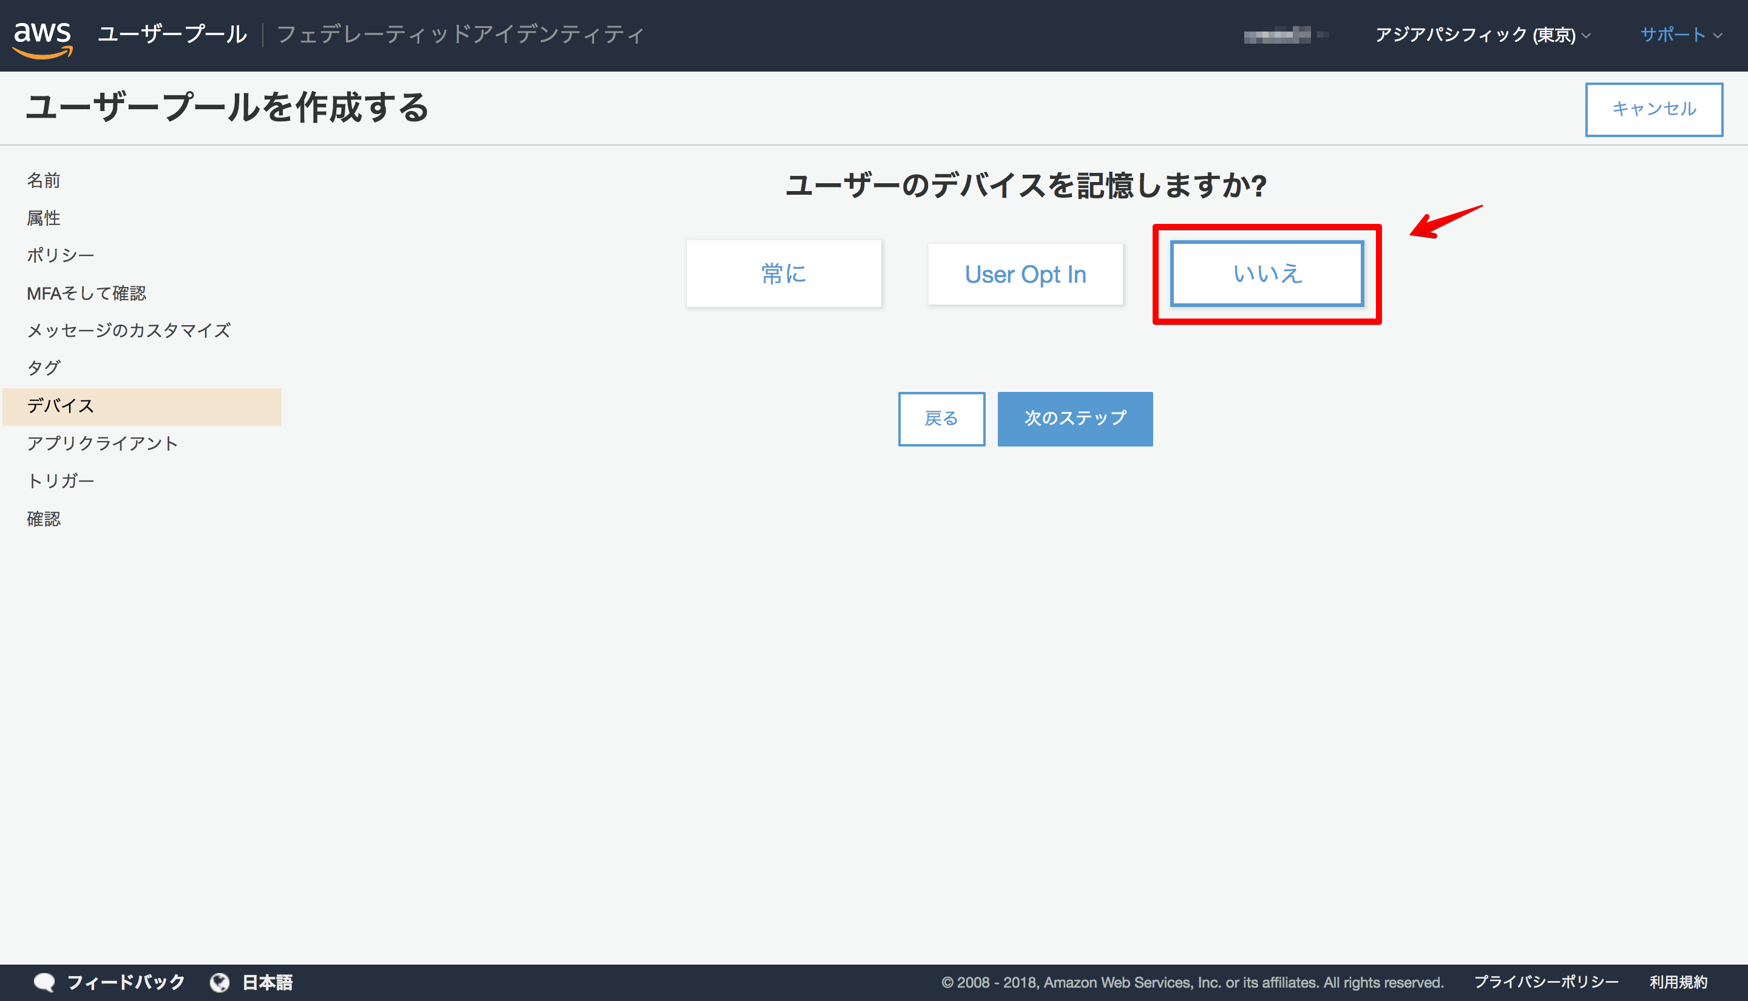1748x1001 pixels.
Task: Navigate to 'アプリクライアント' section
Action: click(102, 443)
